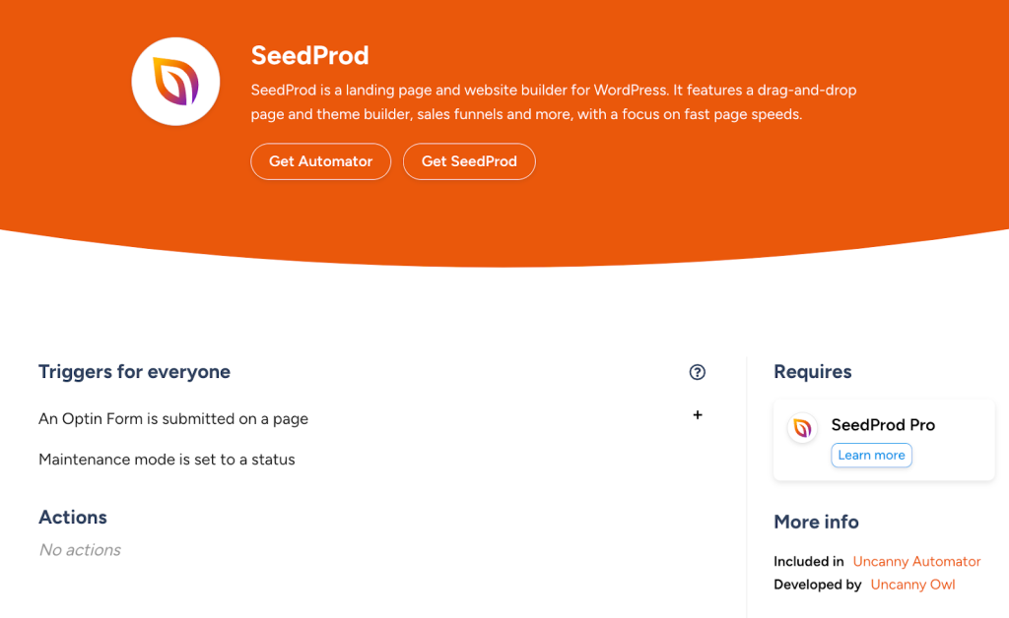Click the plus icon beside the Optin Form trigger
The width and height of the screenshot is (1009, 618).
click(698, 415)
